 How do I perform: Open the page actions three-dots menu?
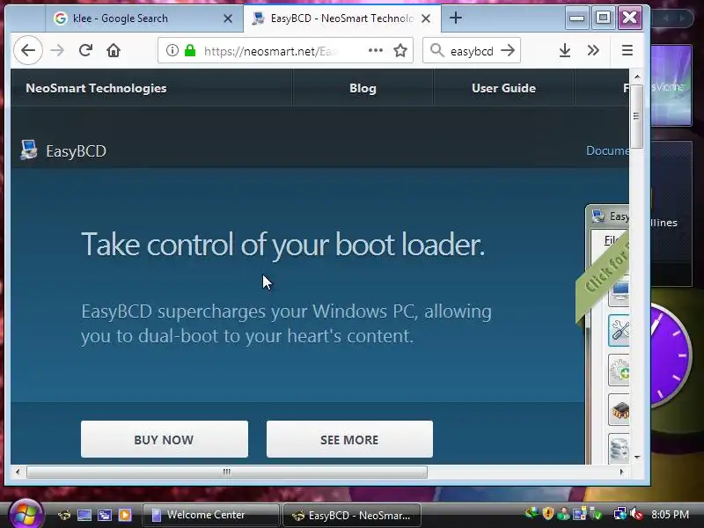pyautogui.click(x=376, y=50)
